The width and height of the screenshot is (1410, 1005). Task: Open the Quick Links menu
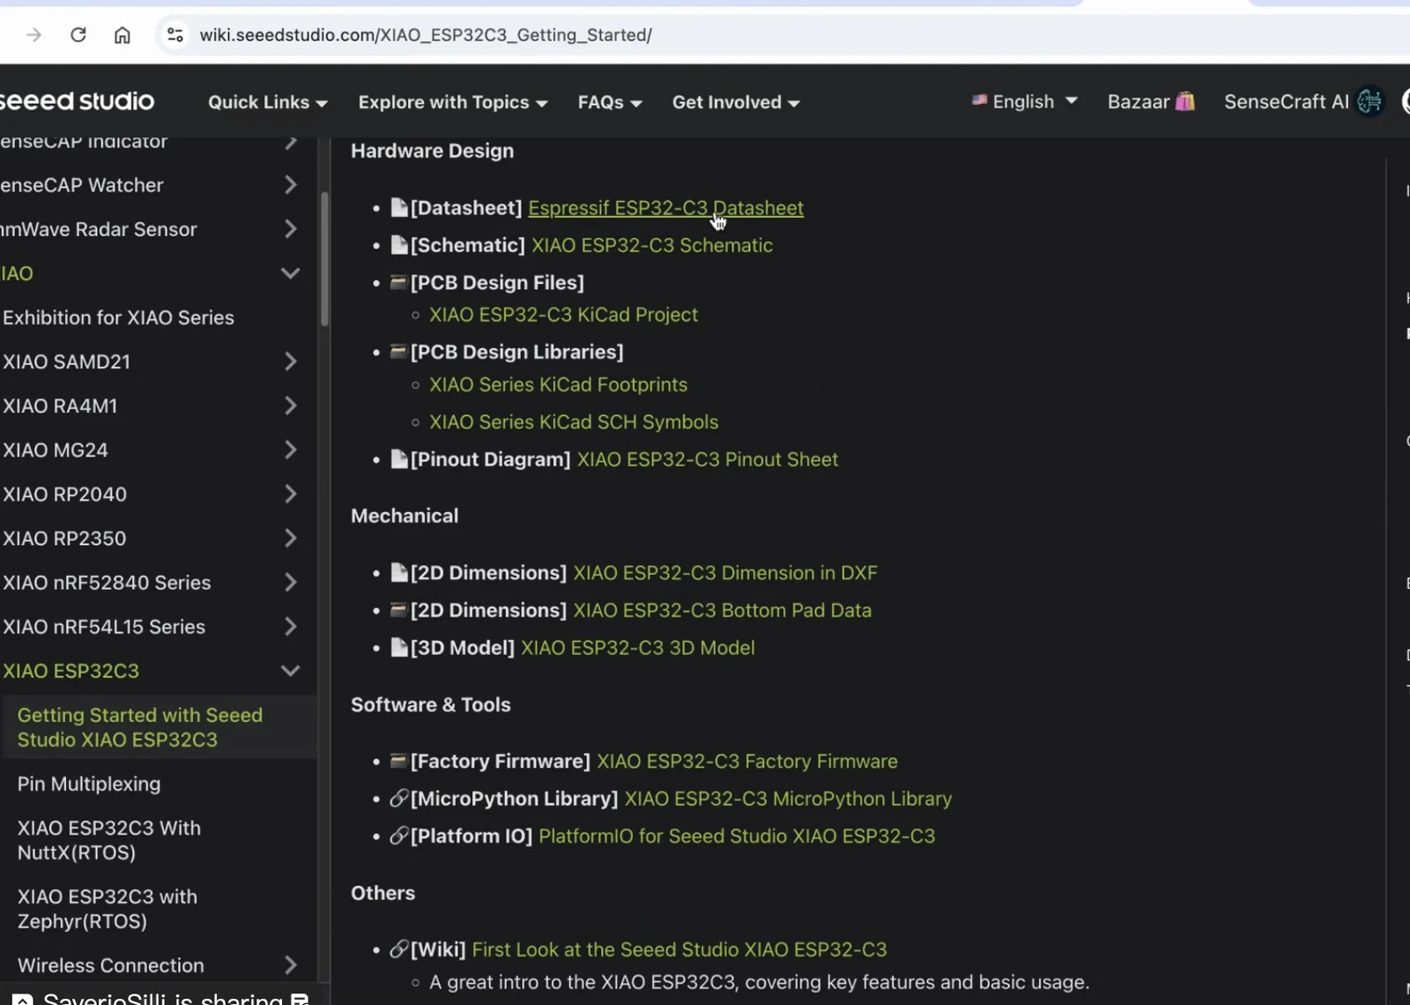268,102
